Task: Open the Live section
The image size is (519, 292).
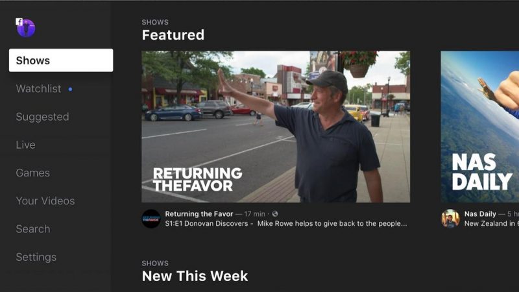Action: (25, 145)
